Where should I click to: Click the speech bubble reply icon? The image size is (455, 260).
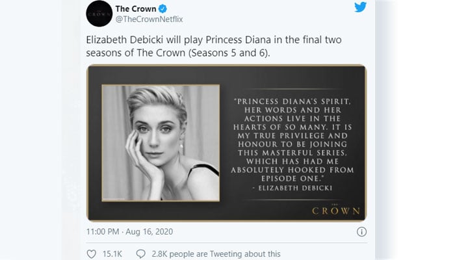(x=139, y=253)
